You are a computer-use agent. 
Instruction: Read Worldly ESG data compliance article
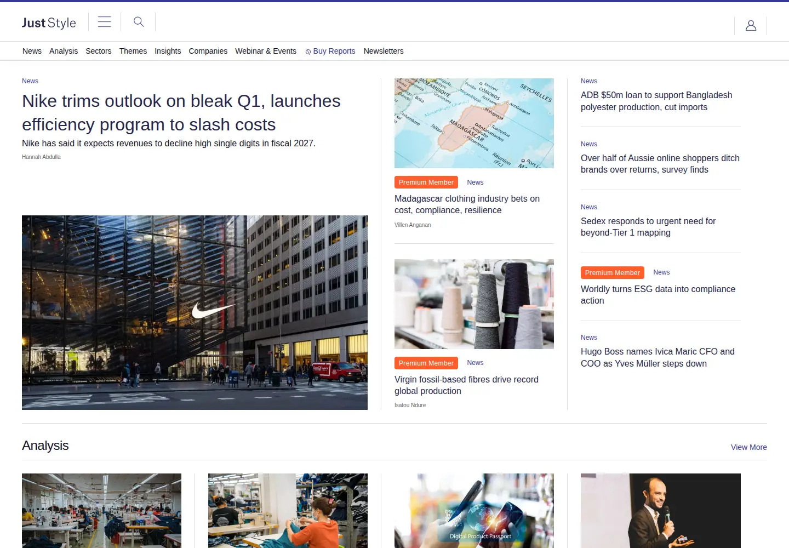658,295
